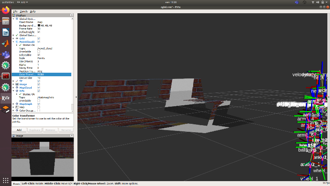Image resolution: width=330 pixels, height=186 pixels.
Task: Open LibreOffice Writer from the dock
Action: [6, 32]
